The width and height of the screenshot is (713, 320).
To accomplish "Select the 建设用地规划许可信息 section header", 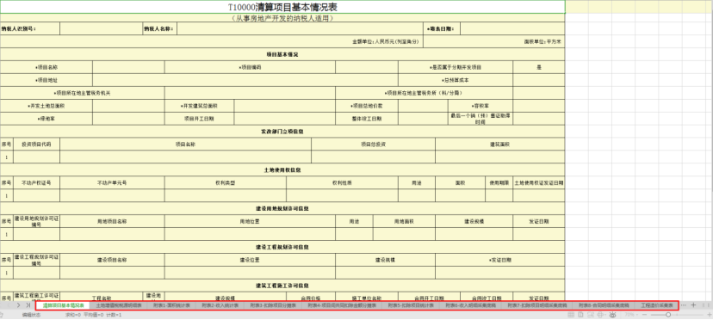I will tap(282, 208).
